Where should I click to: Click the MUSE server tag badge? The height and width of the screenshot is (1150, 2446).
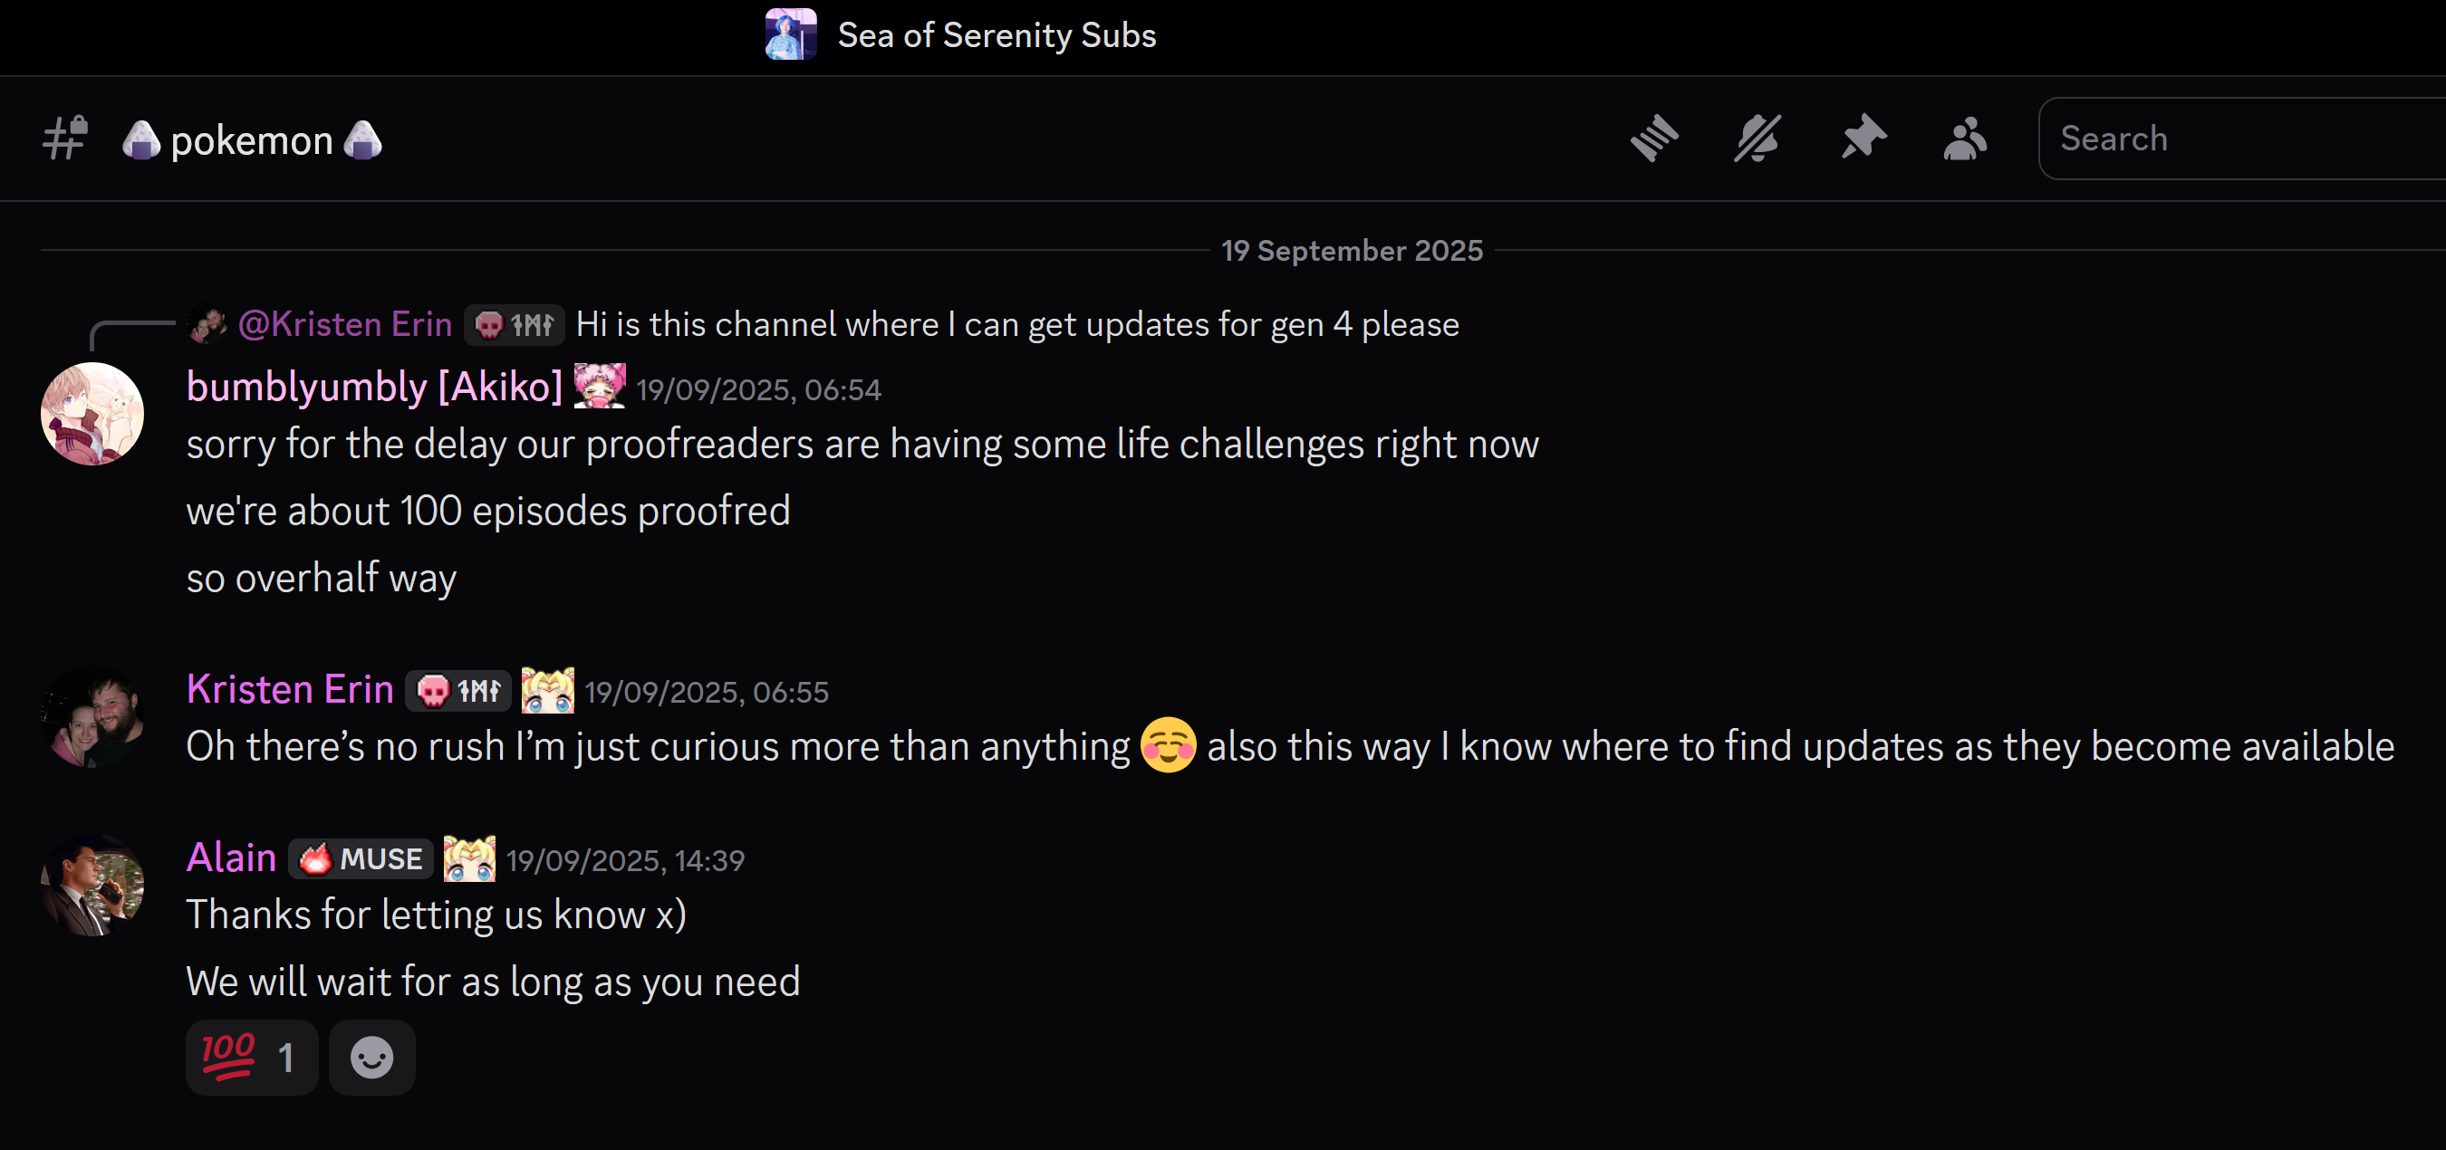point(361,858)
